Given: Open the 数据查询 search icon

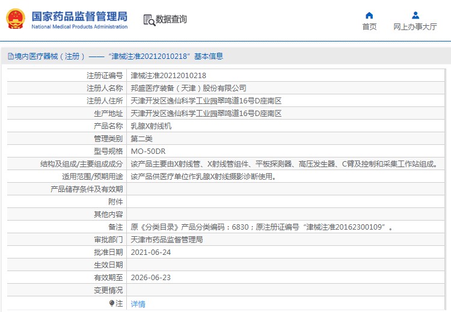Looking at the screenshot, I should click(x=149, y=20).
